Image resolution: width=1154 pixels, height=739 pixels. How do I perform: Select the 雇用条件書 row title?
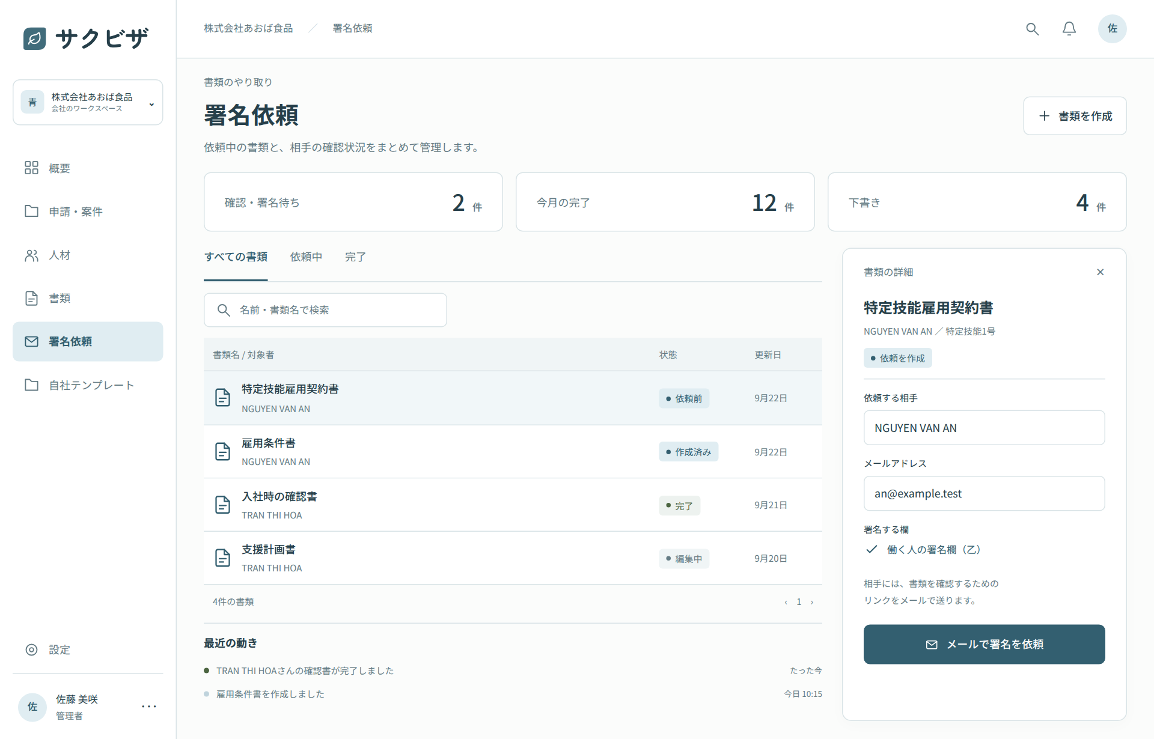pos(269,443)
